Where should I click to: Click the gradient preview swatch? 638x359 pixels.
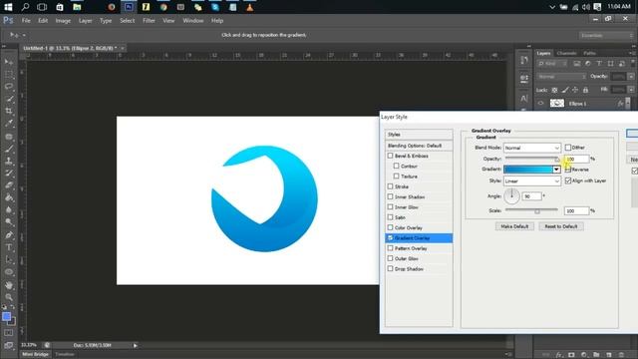pos(528,170)
